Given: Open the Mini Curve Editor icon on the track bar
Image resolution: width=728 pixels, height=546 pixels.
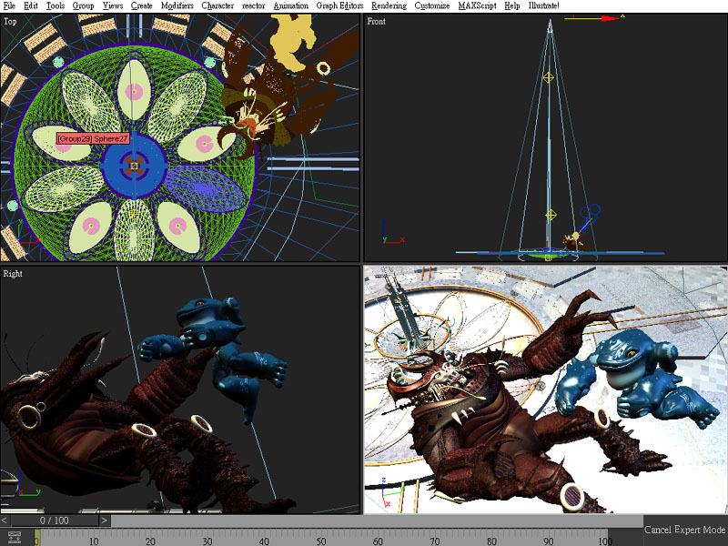Looking at the screenshot, I should pos(15,537).
